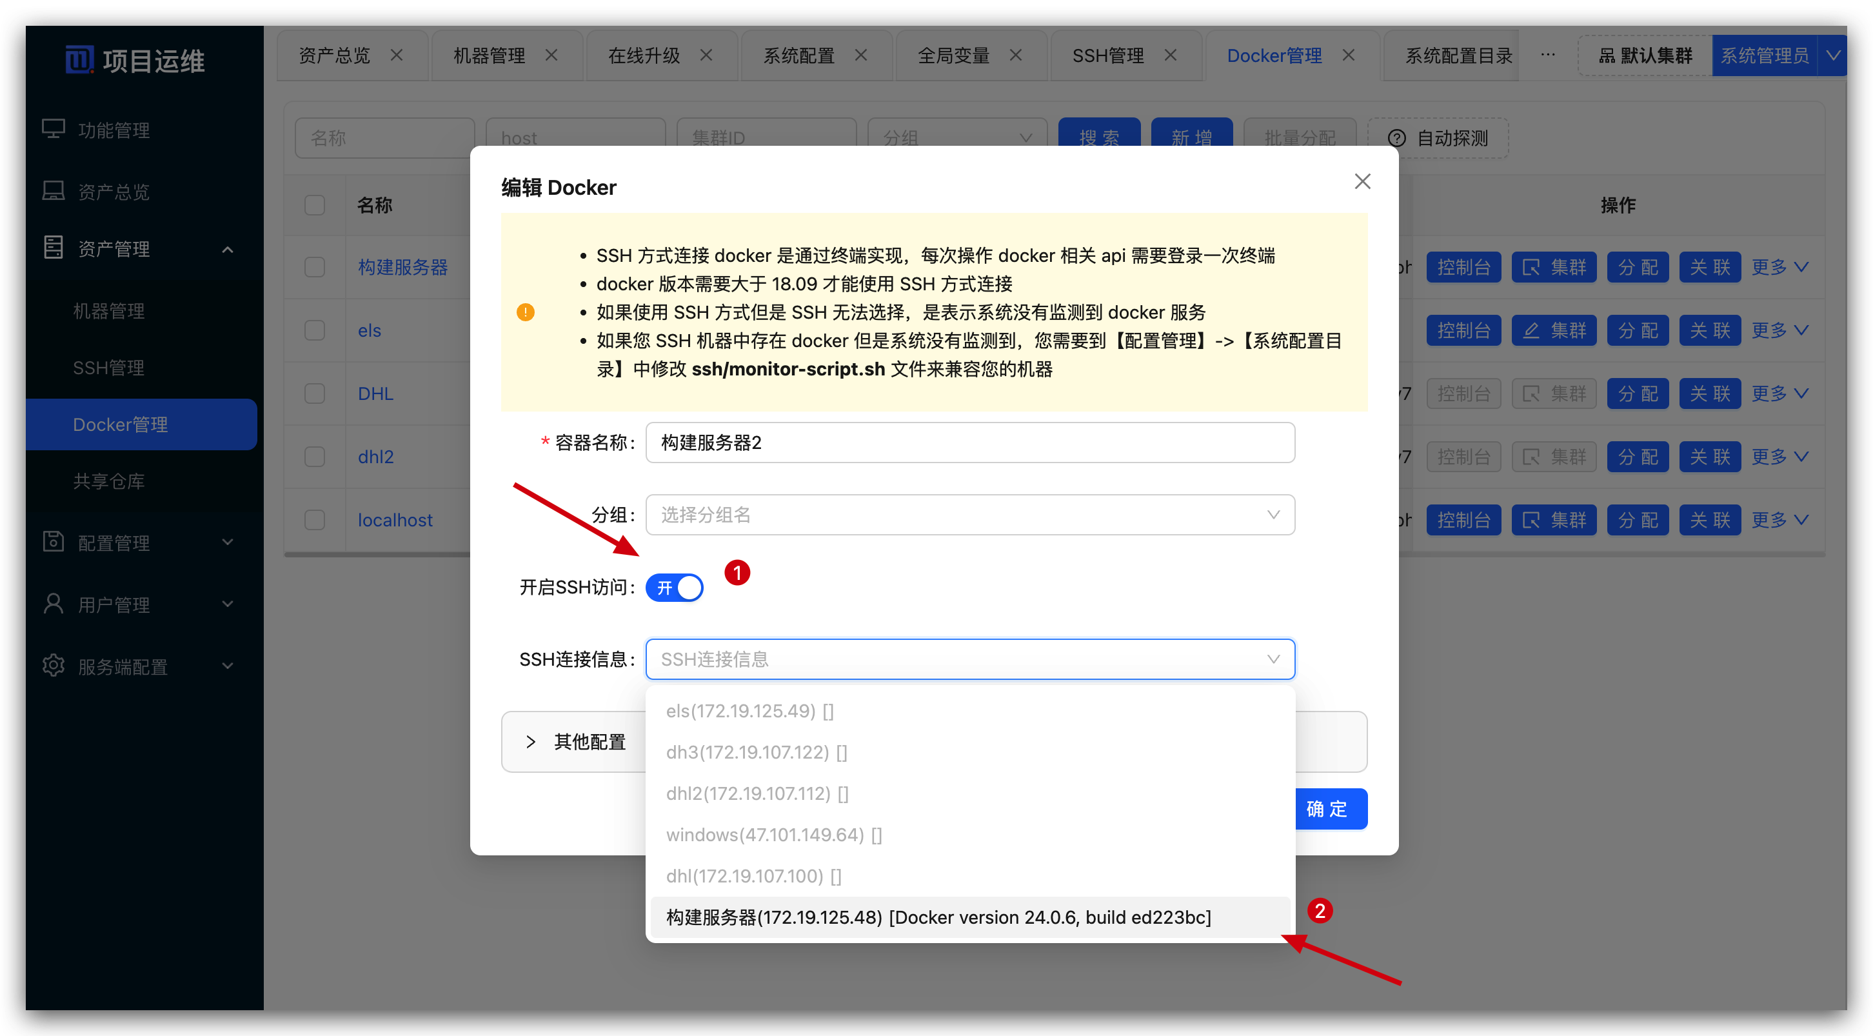This screenshot has width=1873, height=1036.
Task: Switch to the SSH管理 tab
Action: point(1108,55)
